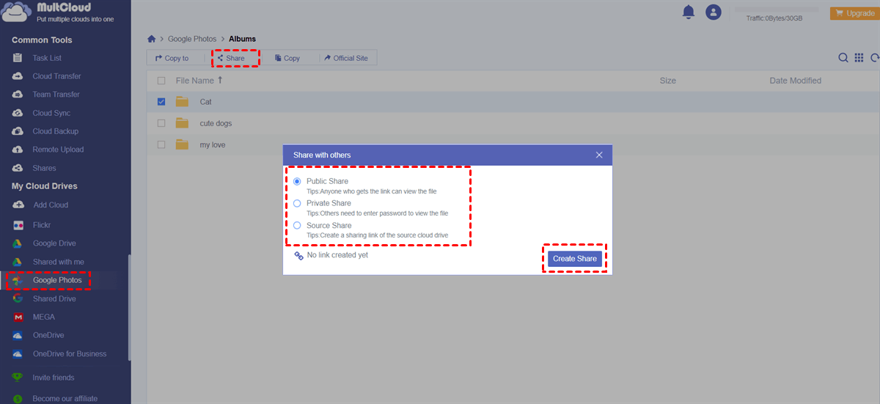Click Invite friends icon
The image size is (880, 404).
tap(18, 378)
